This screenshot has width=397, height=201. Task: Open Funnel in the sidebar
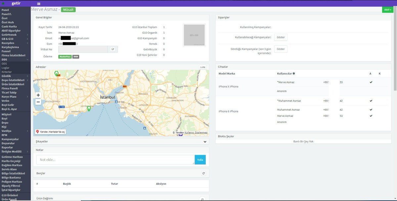[x=6, y=51]
